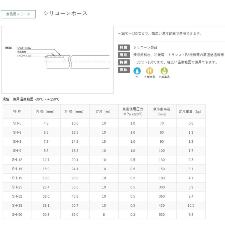Viewport: 225px width, 225px height.
Task: Click the 化学薬品 label under flask icon
Action: point(164,77)
